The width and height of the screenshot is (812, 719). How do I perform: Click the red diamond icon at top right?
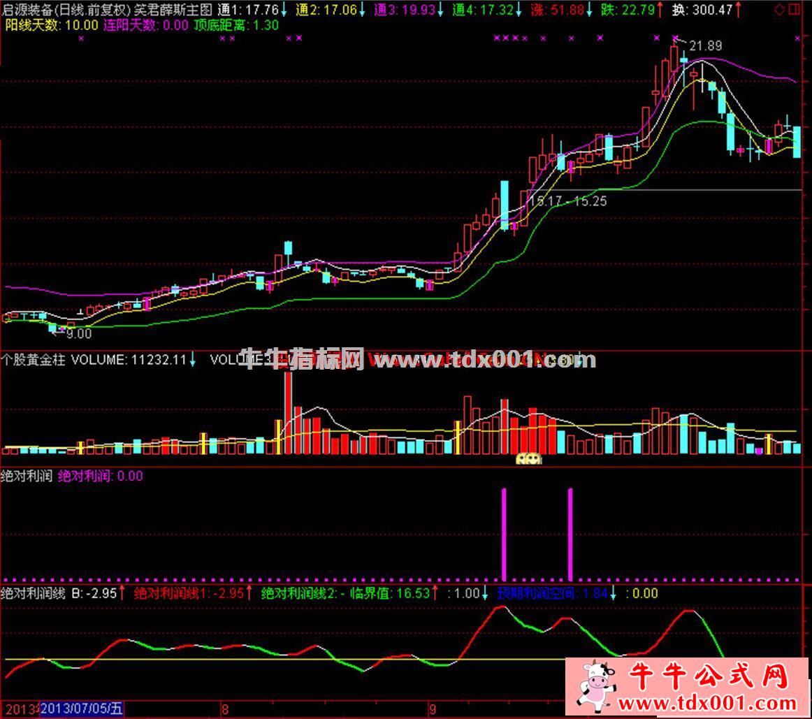(x=779, y=10)
